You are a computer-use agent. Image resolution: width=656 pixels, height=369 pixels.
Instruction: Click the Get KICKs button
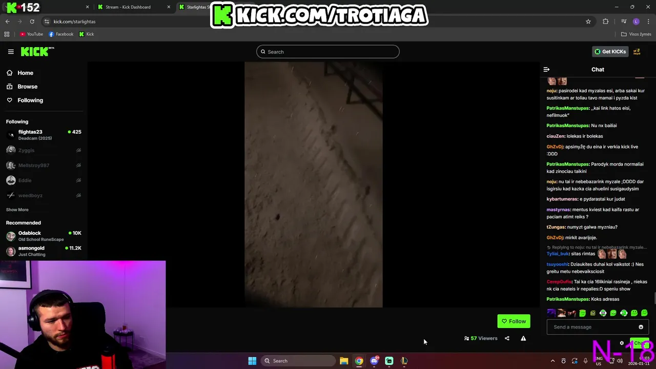[610, 52]
